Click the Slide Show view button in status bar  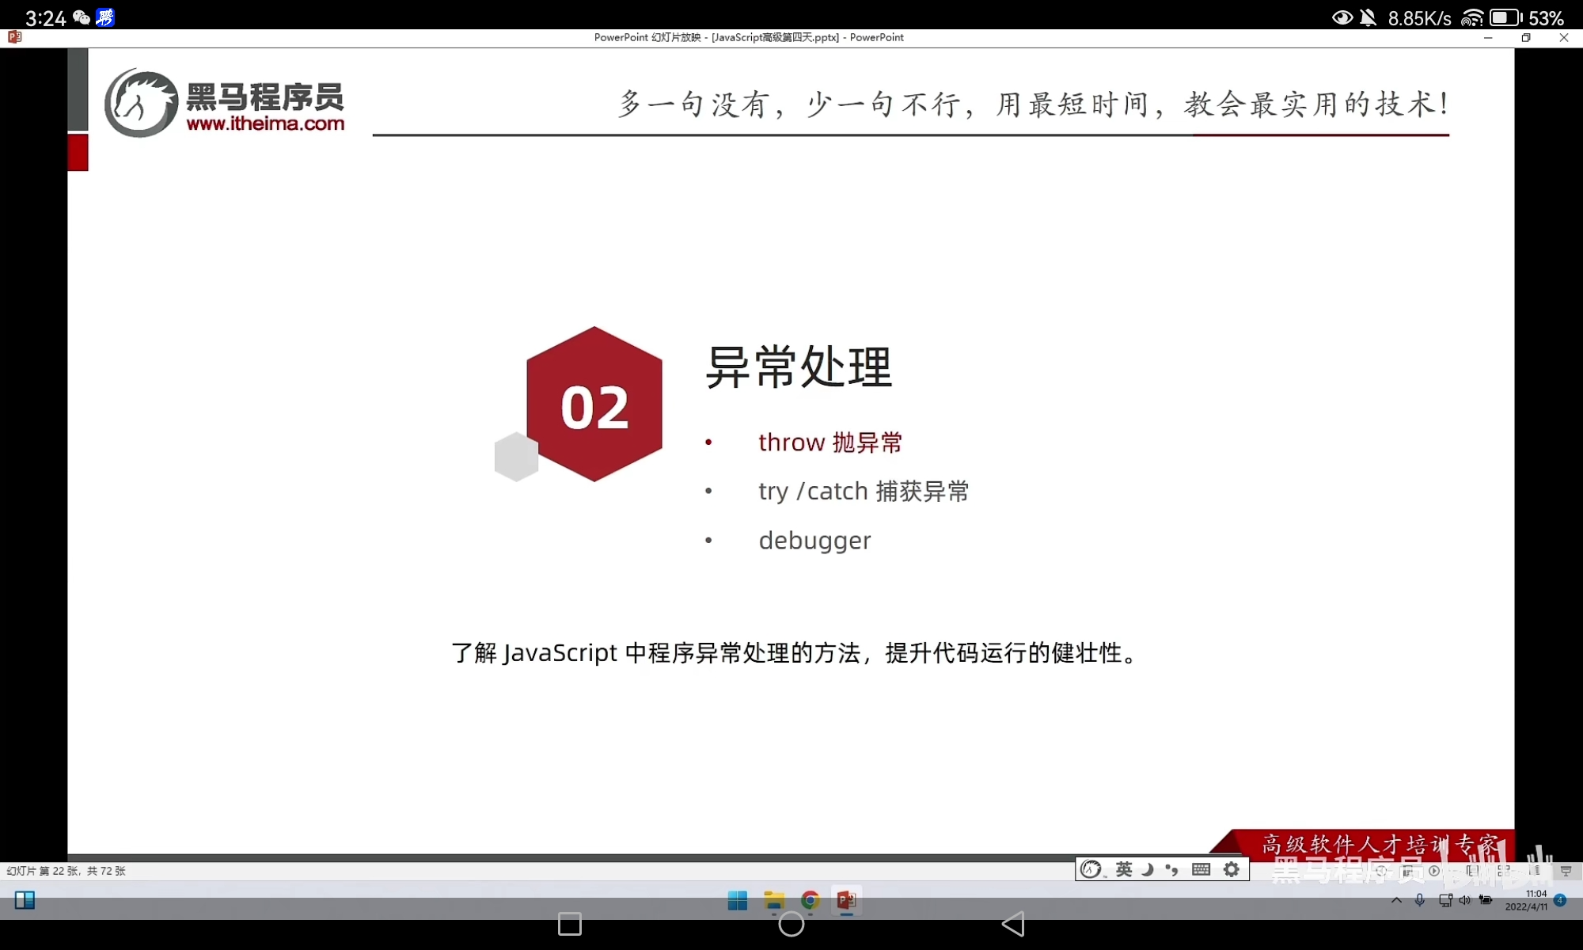pyautogui.click(x=1566, y=871)
